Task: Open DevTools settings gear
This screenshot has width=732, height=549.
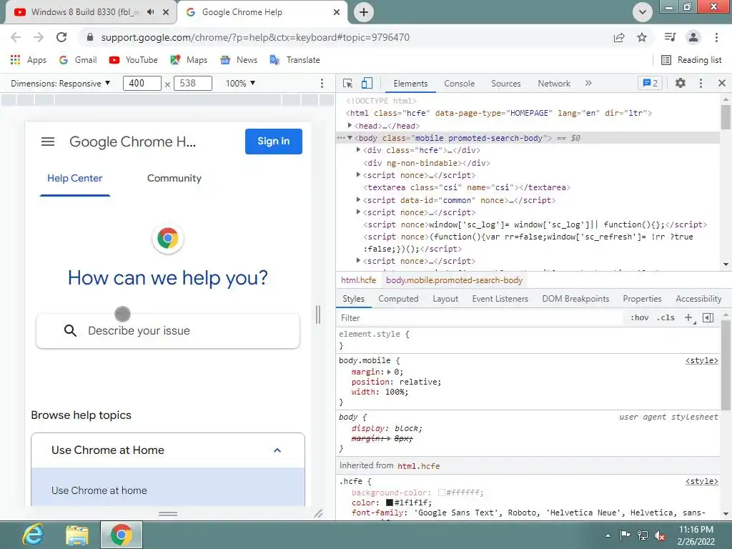Action: pos(681,83)
